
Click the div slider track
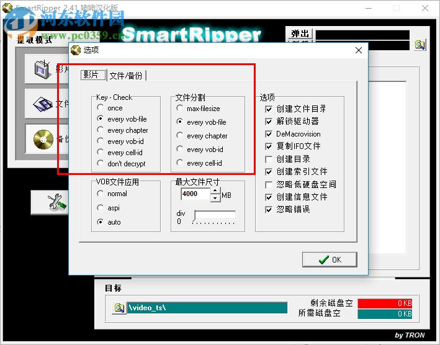(x=215, y=215)
